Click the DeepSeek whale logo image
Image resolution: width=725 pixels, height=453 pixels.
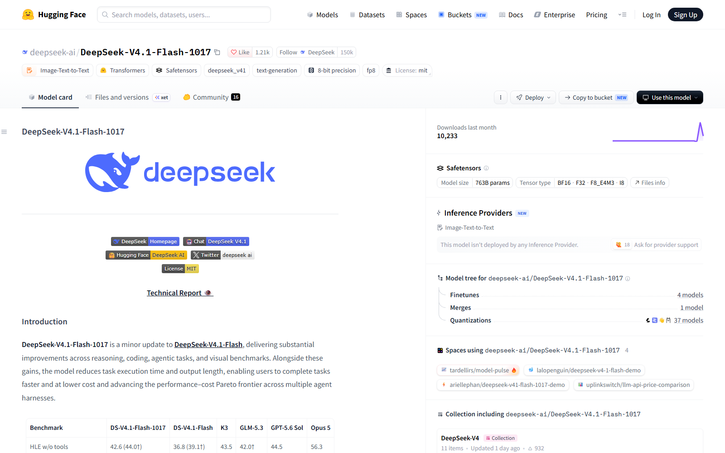180,172
